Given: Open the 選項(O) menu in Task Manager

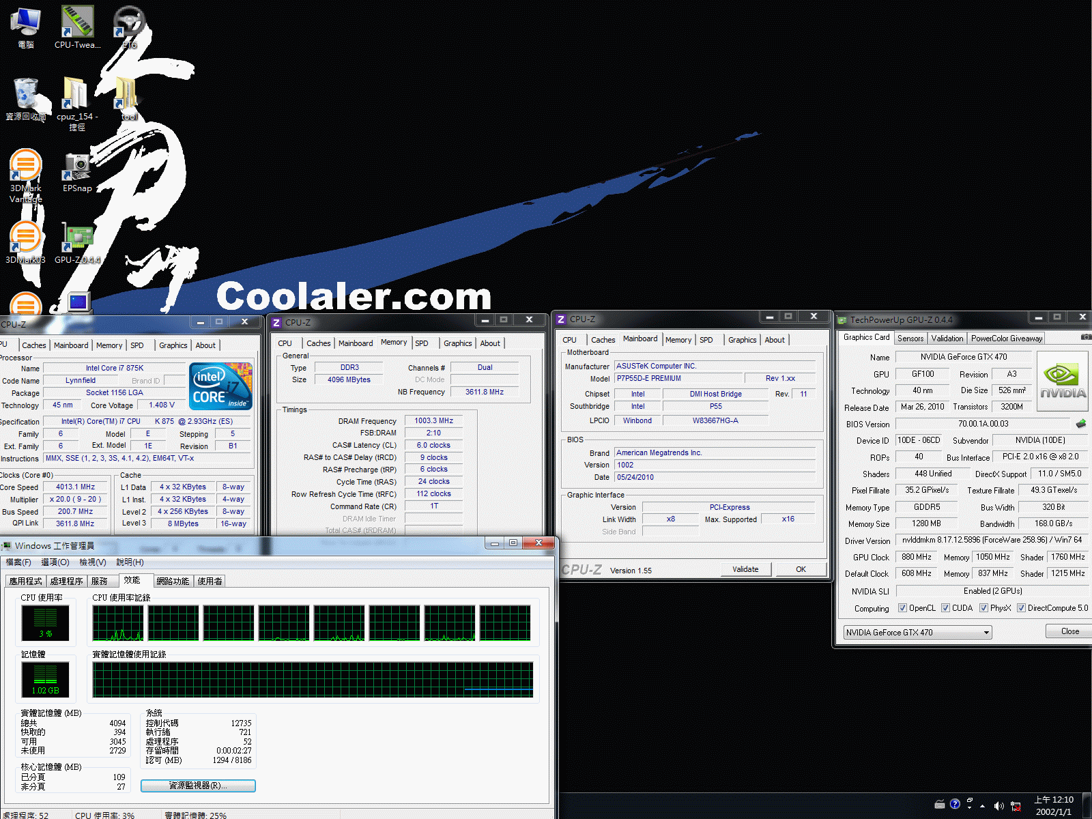Looking at the screenshot, I should tap(55, 562).
